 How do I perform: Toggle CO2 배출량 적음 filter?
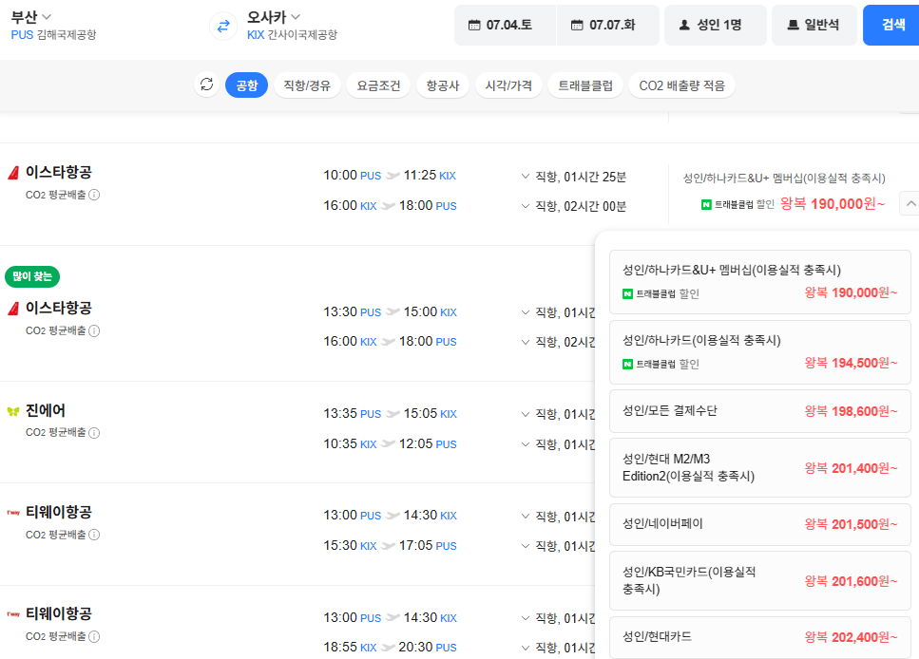click(681, 85)
